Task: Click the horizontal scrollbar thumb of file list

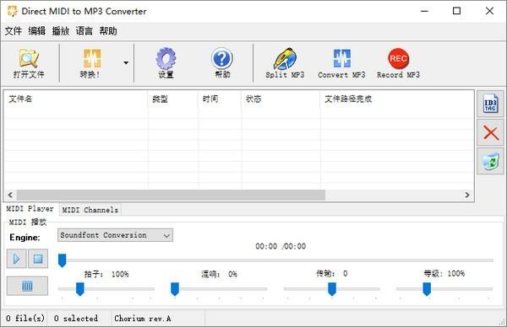Action: [x=171, y=195]
